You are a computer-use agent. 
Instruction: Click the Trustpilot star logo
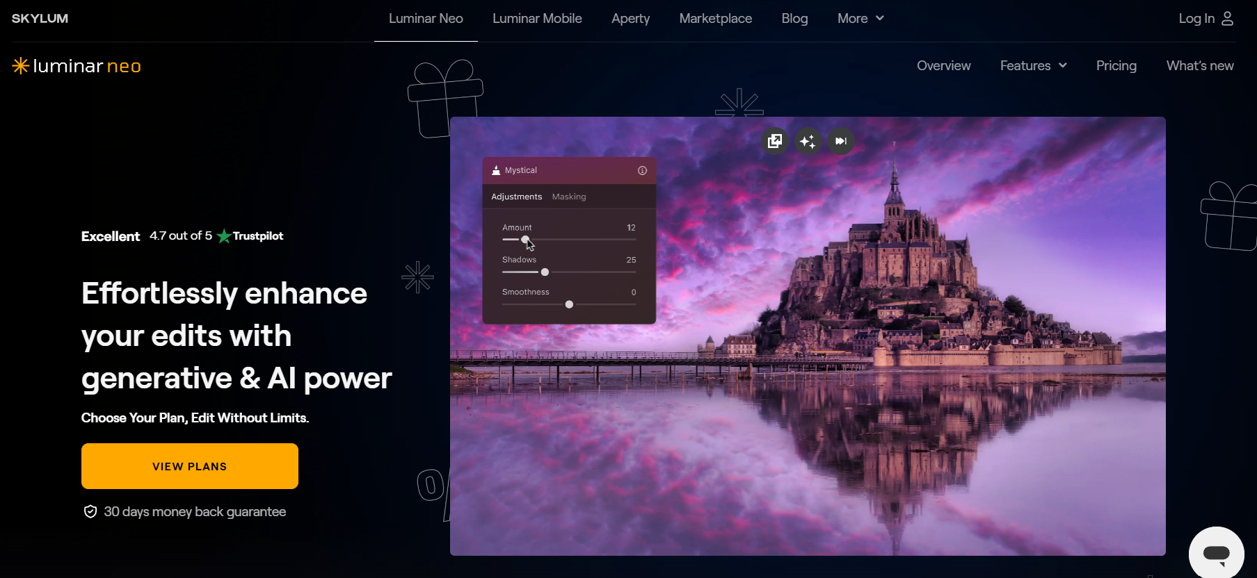[x=224, y=236]
